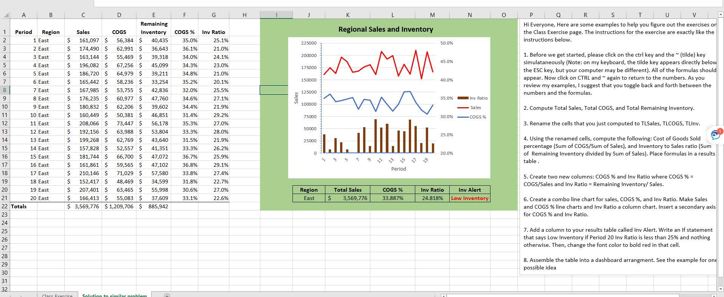Screen dimensions: 724x297
Task: Open the chat bubble notification icon
Action: click(716, 134)
